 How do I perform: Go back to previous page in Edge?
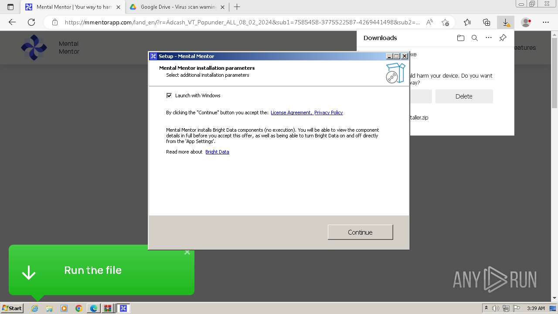click(x=12, y=22)
